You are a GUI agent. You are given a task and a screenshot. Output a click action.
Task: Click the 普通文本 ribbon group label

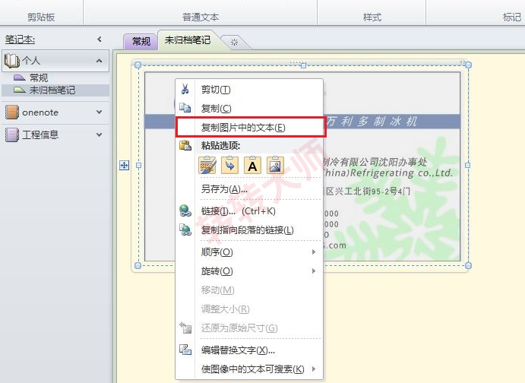point(201,17)
